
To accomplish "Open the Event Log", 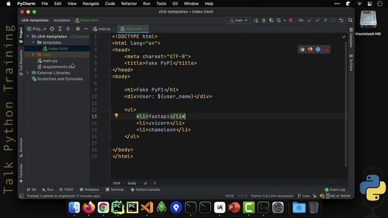I will pyautogui.click(x=335, y=190).
